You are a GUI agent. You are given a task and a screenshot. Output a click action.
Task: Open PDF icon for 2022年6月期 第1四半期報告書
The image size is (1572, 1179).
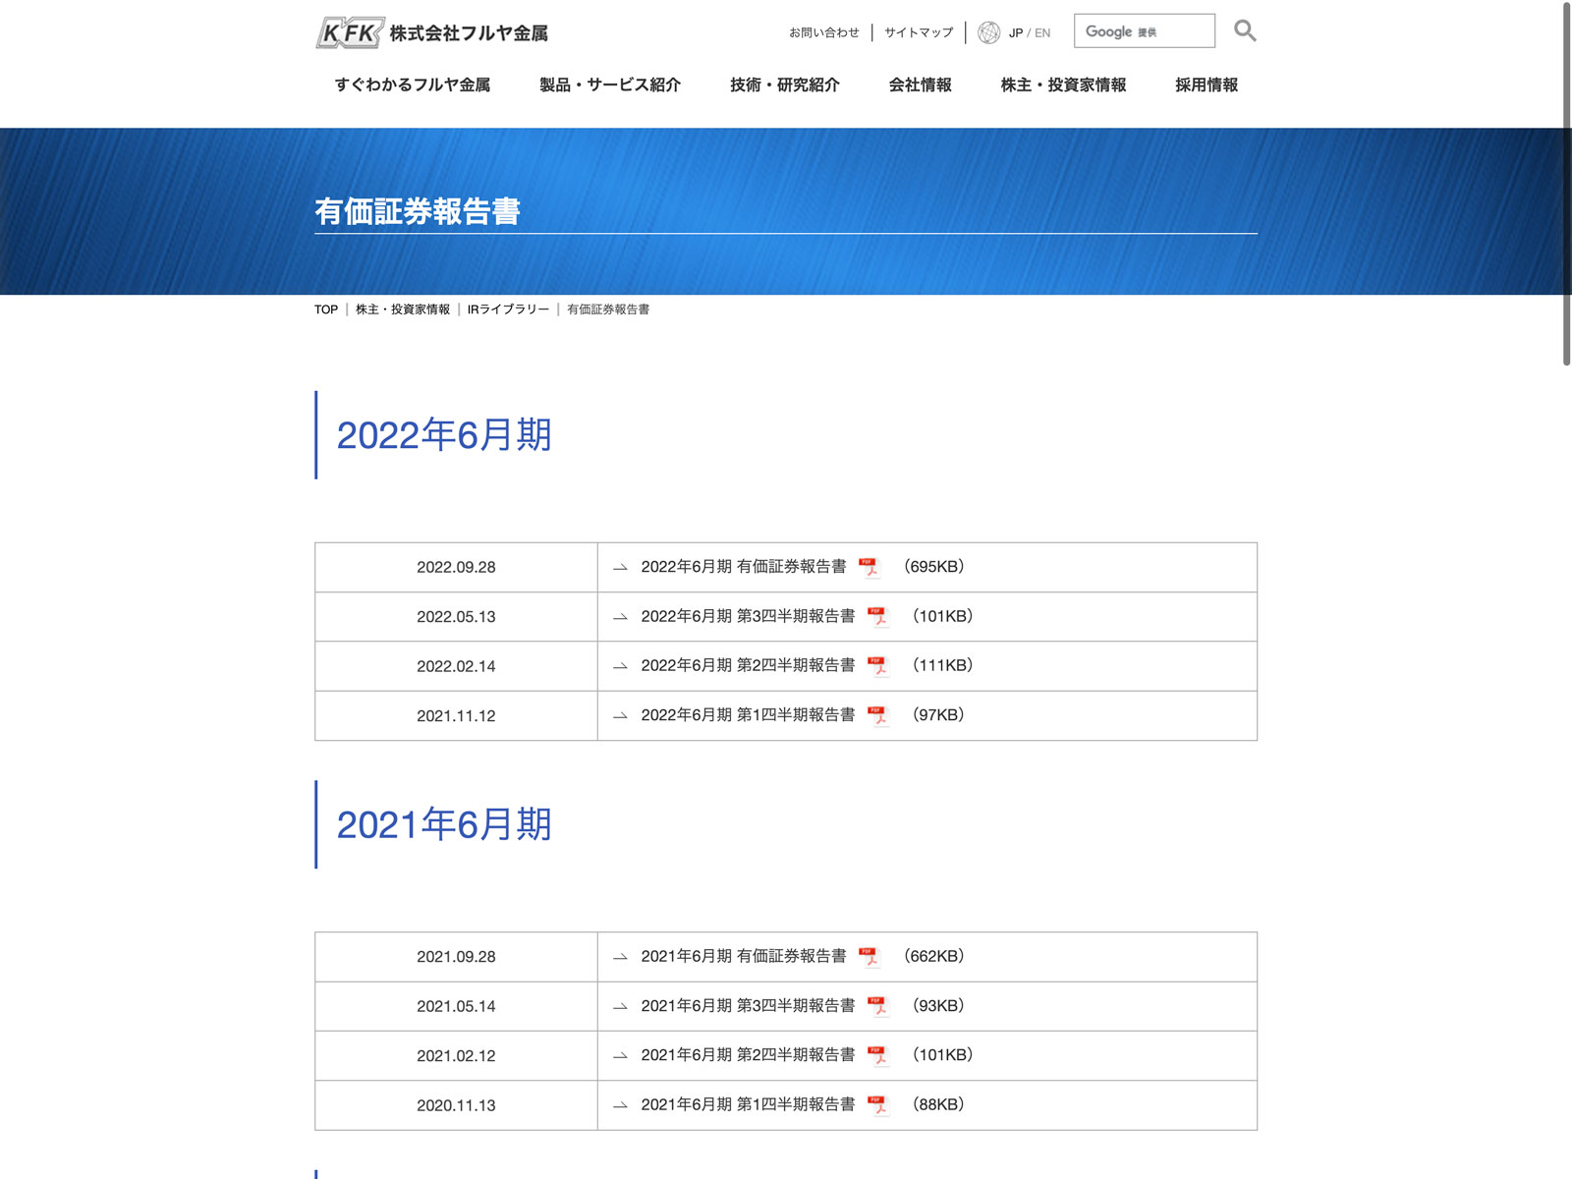point(877,715)
